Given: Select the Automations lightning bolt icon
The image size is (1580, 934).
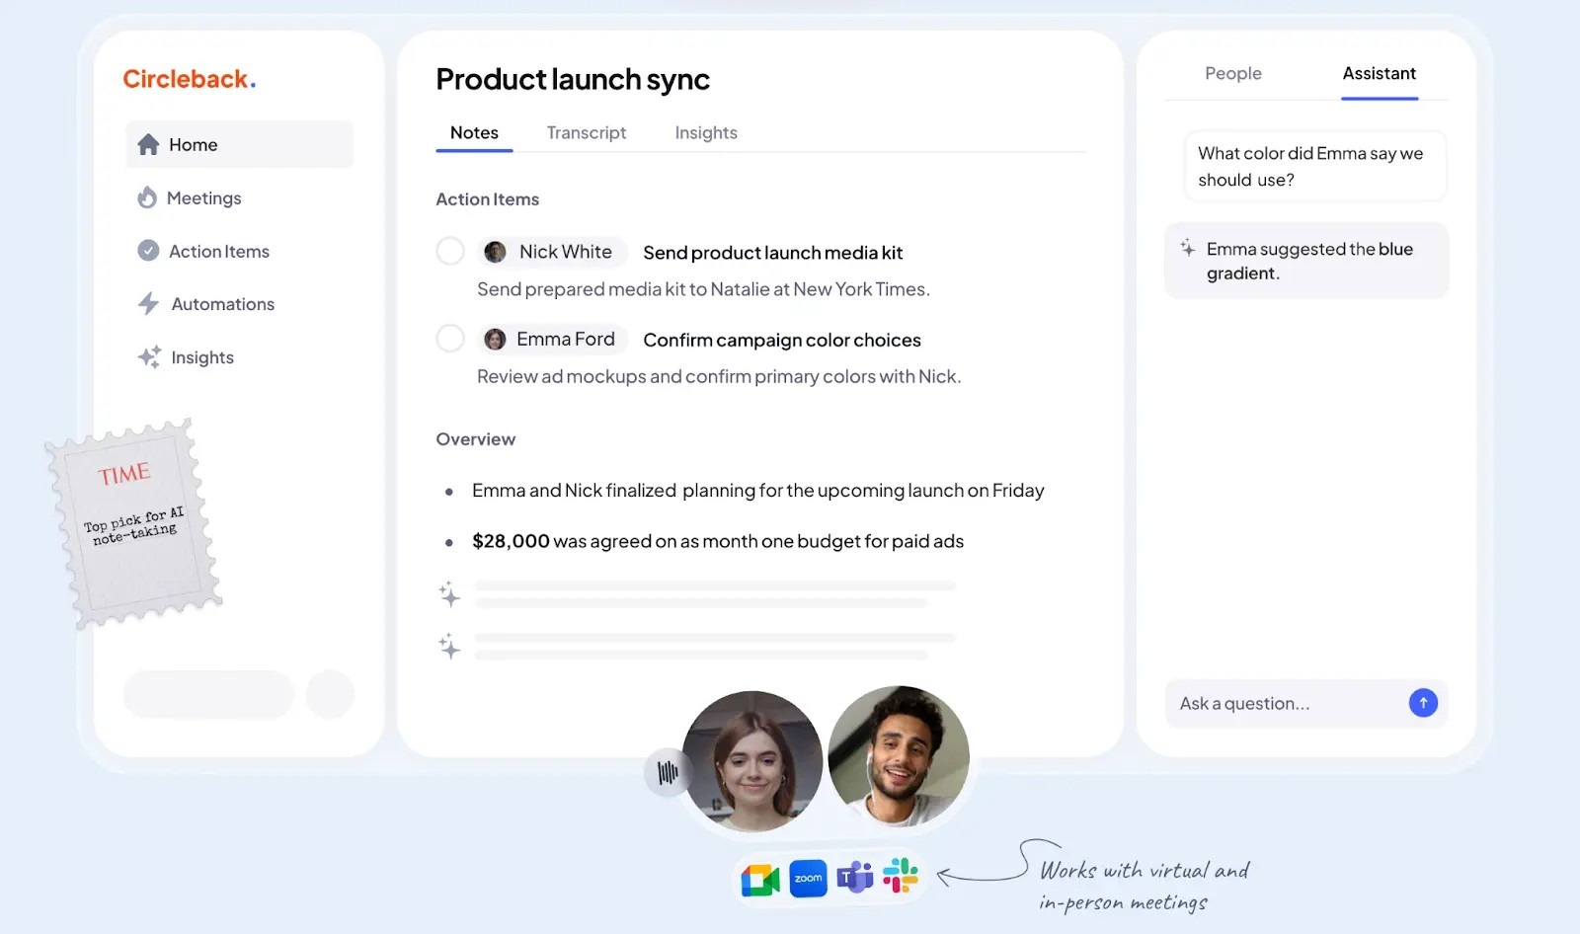Looking at the screenshot, I should (x=148, y=303).
